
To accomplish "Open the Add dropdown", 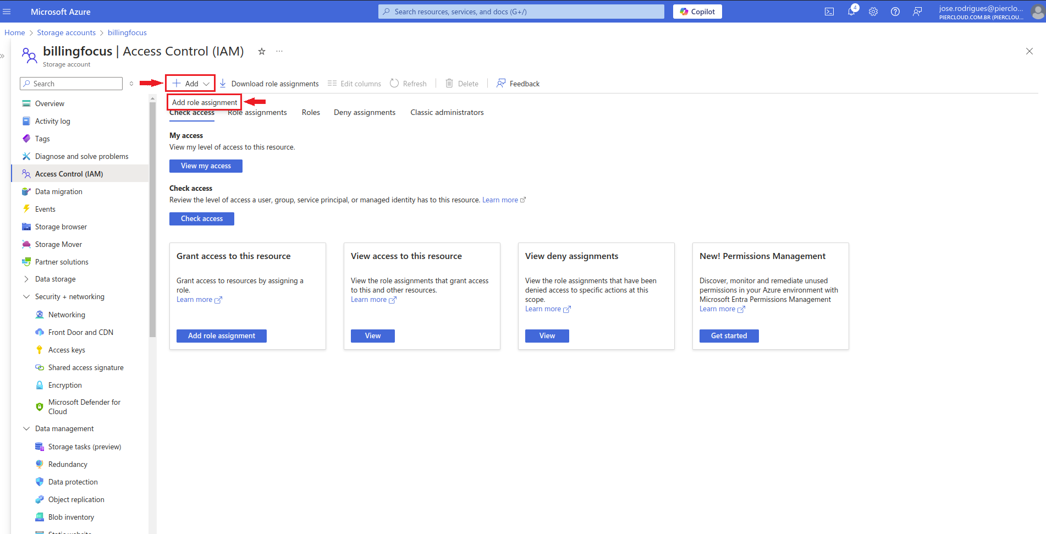I will point(190,84).
